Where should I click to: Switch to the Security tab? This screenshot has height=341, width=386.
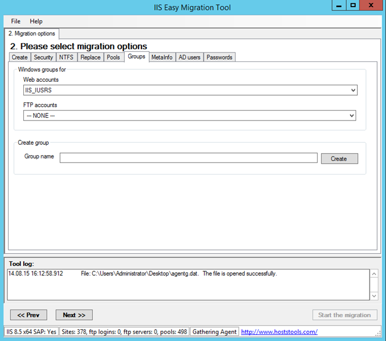click(43, 57)
